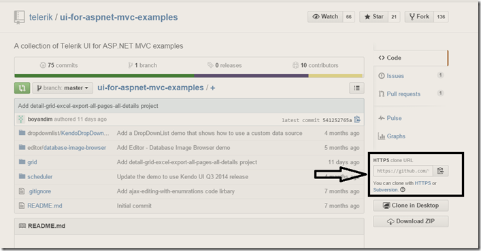Open the dropdownlist/KendoDropDown folder
The height and width of the screenshot is (251, 481).
(68, 133)
